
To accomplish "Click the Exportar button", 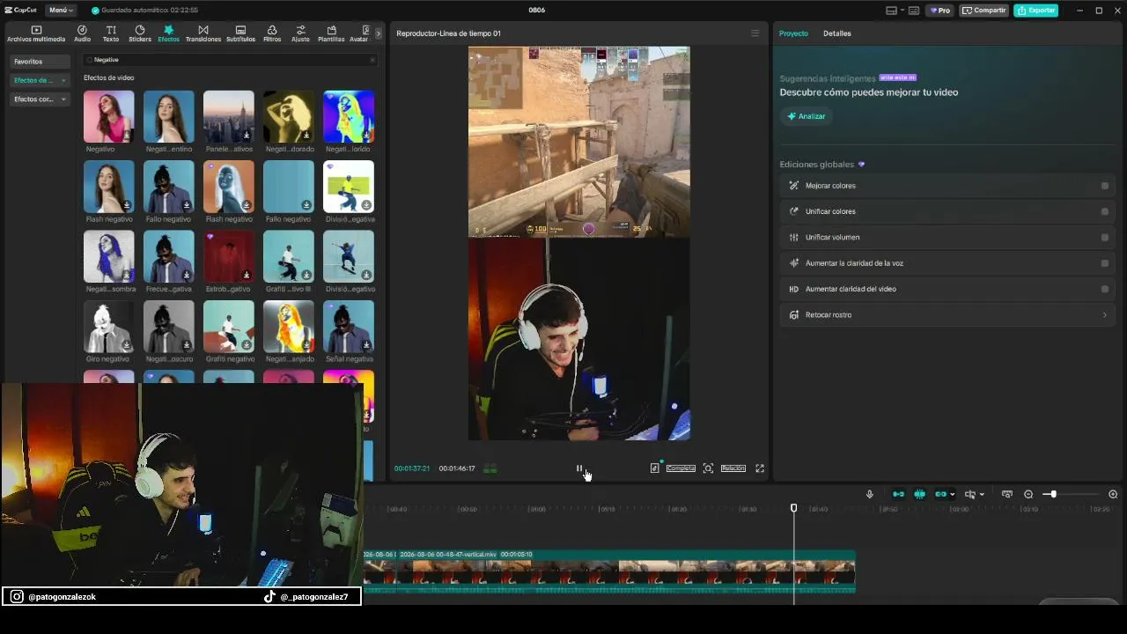I will [1035, 11].
